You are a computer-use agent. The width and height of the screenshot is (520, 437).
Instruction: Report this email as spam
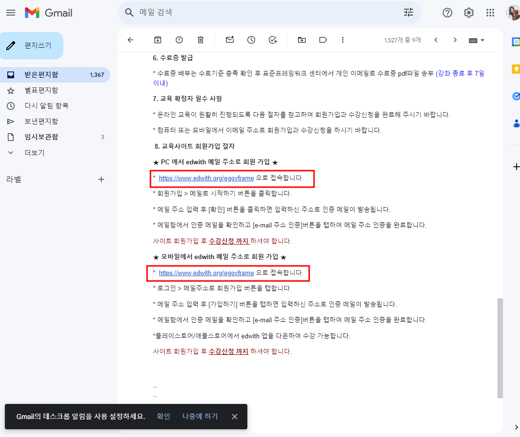[x=179, y=40]
